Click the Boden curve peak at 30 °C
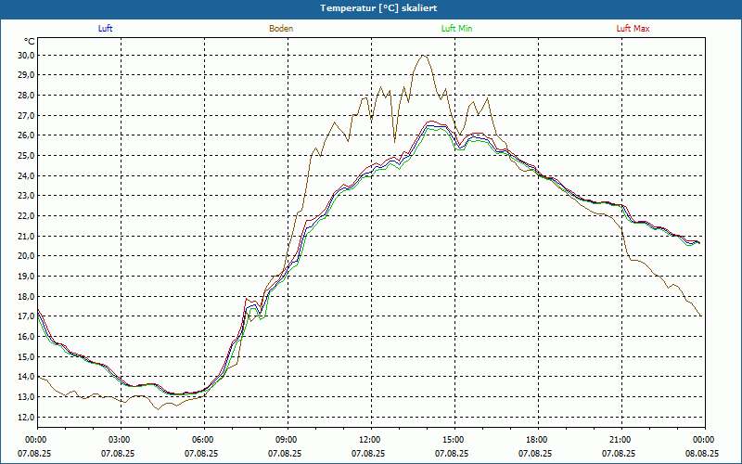Viewport: 742px width, 464px height. pyautogui.click(x=423, y=56)
